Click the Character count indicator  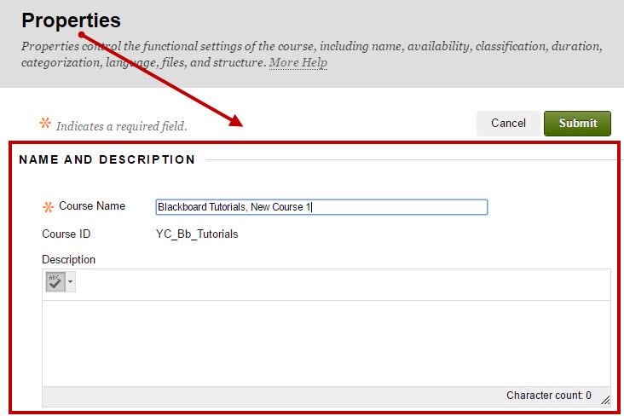click(548, 396)
